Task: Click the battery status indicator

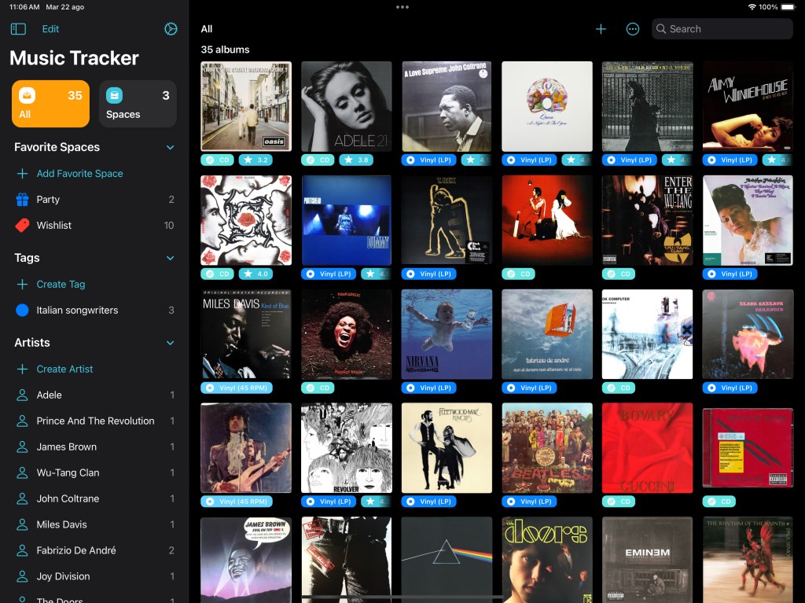Action: point(788,7)
